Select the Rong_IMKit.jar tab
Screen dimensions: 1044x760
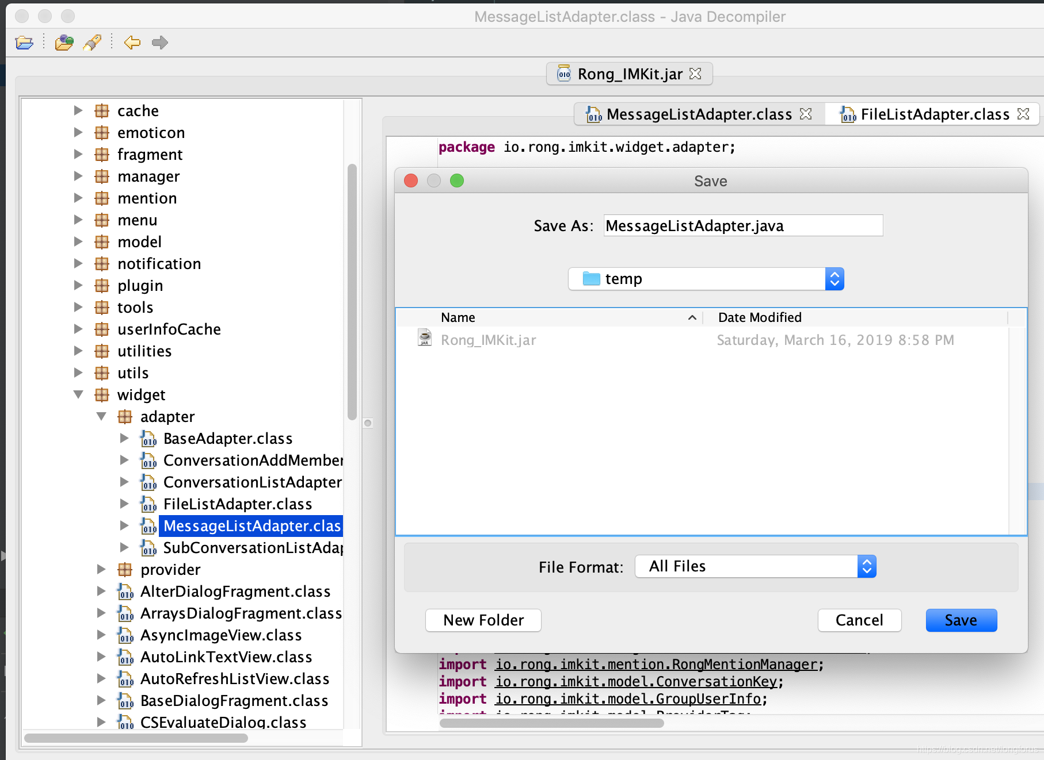coord(630,74)
